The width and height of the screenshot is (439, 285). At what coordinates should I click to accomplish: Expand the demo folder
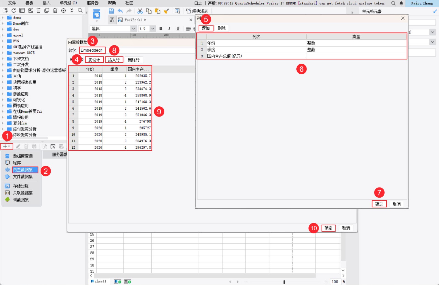tap(3, 18)
